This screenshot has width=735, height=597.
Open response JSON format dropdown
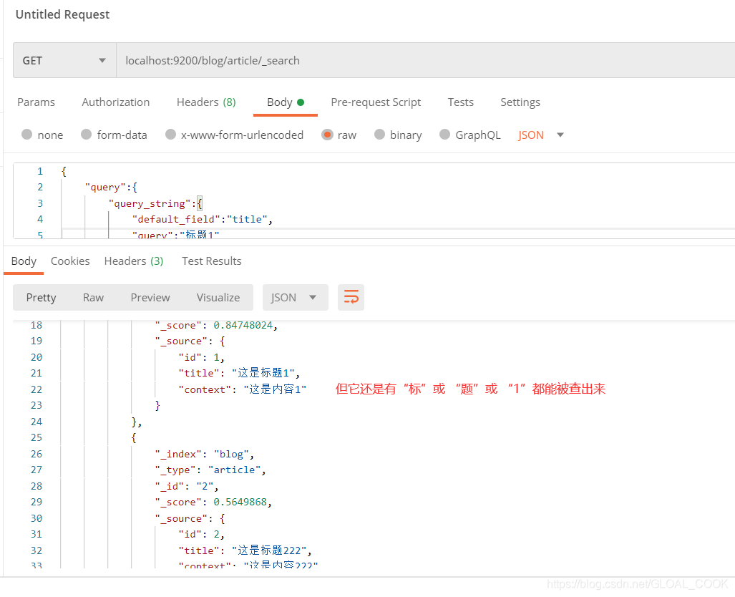click(296, 297)
